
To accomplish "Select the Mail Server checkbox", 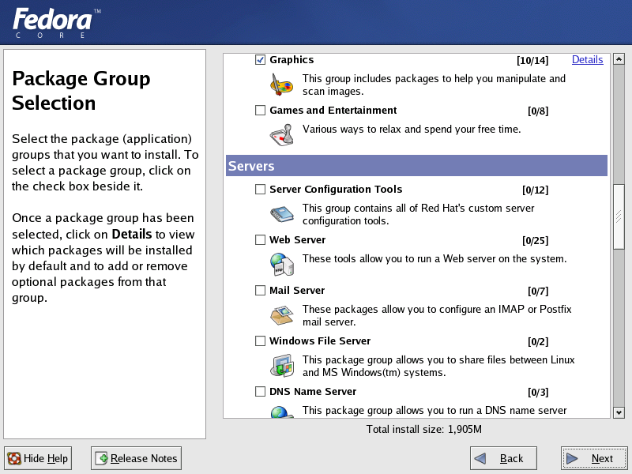I will pyautogui.click(x=260, y=291).
